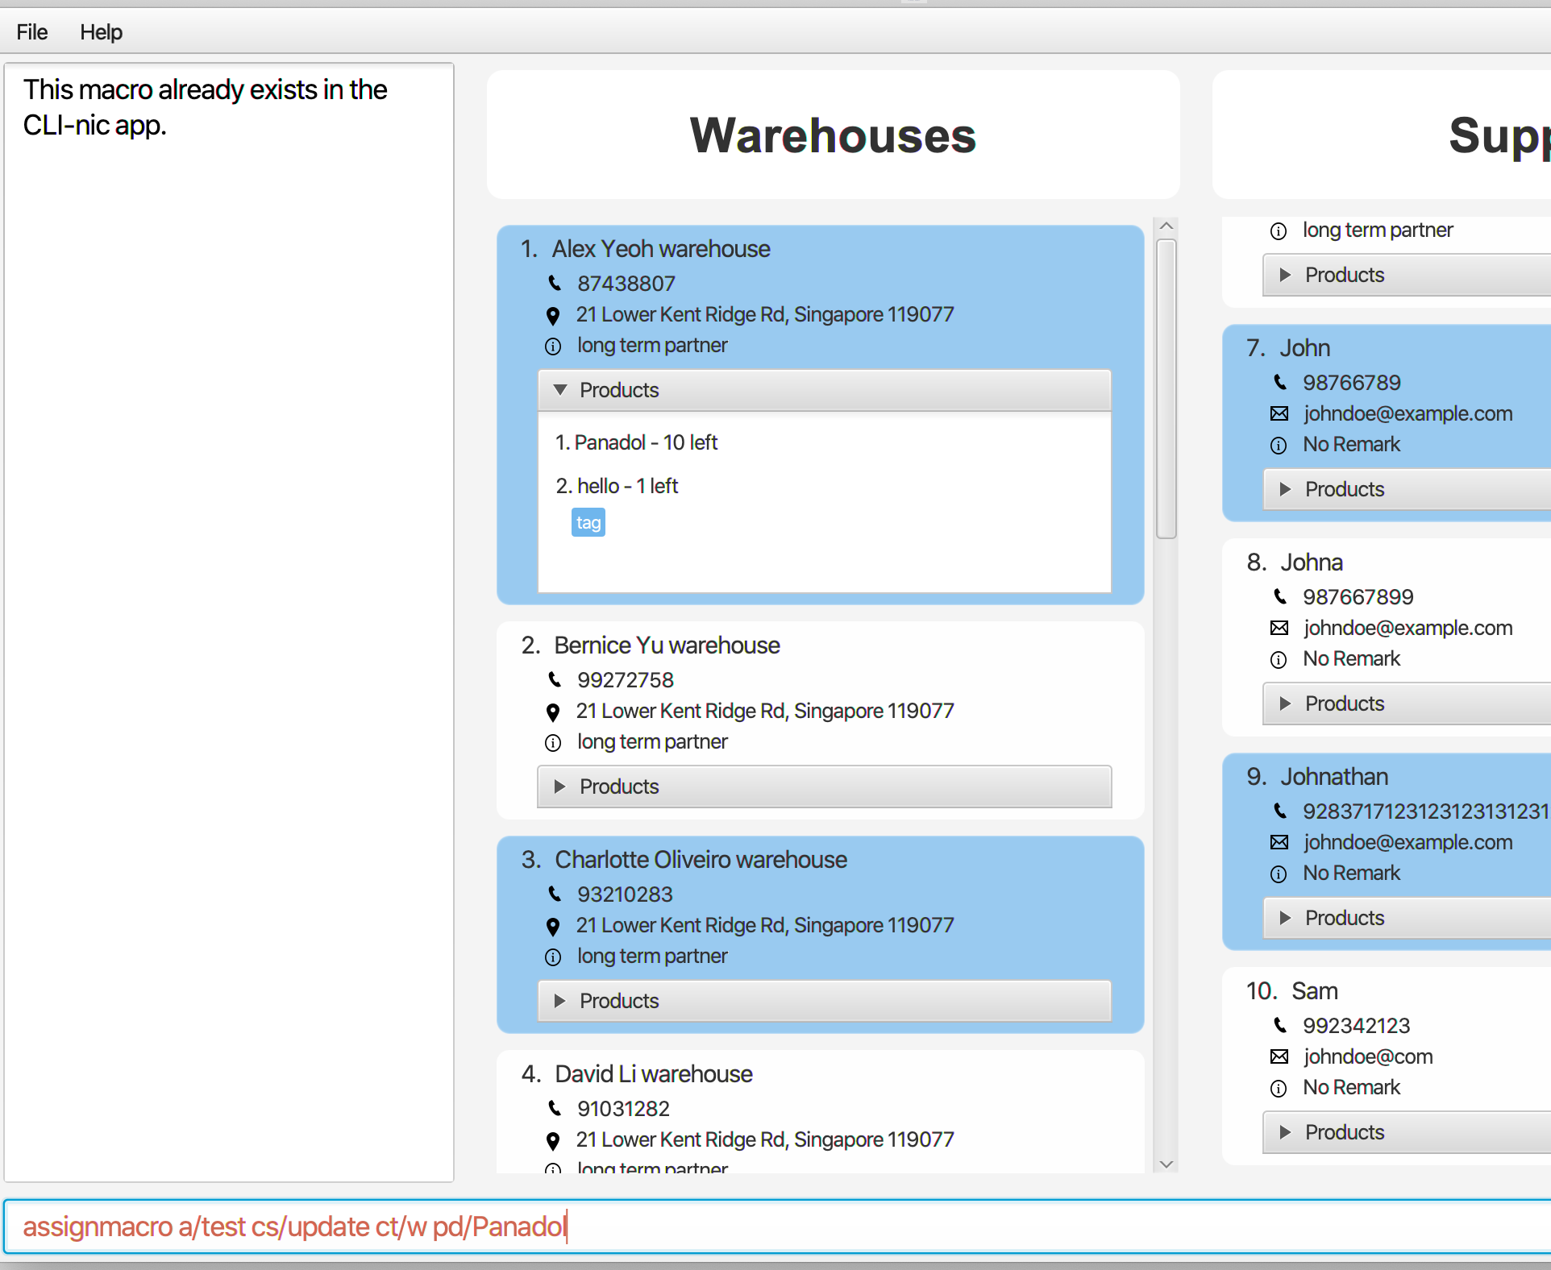The image size is (1551, 1270).
Task: Click remark info icon for supplier Johnathan
Action: [1279, 874]
